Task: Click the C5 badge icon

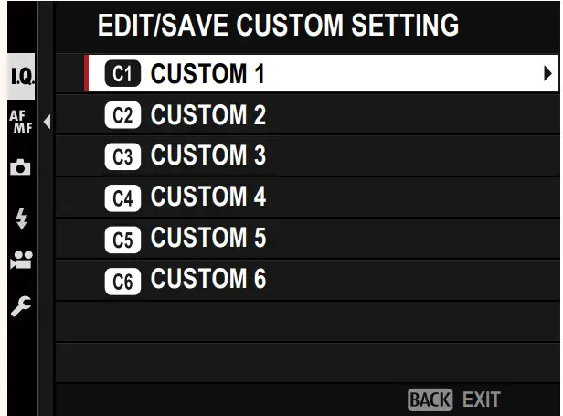Action: [x=122, y=240]
